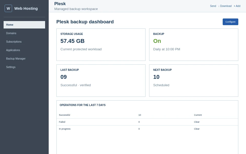This screenshot has width=246, height=154.
Task: Click Clear in the Failed row
Action: point(197,122)
